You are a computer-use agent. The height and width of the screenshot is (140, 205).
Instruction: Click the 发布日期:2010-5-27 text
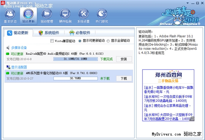pyautogui.click(x=20, y=79)
